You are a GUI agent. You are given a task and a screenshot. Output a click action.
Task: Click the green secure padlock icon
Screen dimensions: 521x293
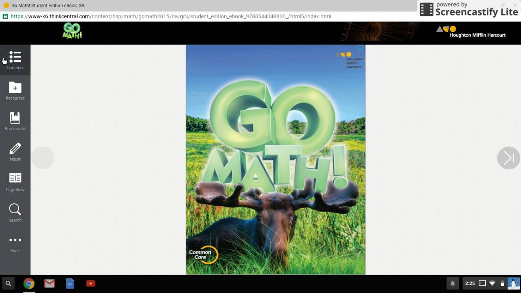click(5, 16)
